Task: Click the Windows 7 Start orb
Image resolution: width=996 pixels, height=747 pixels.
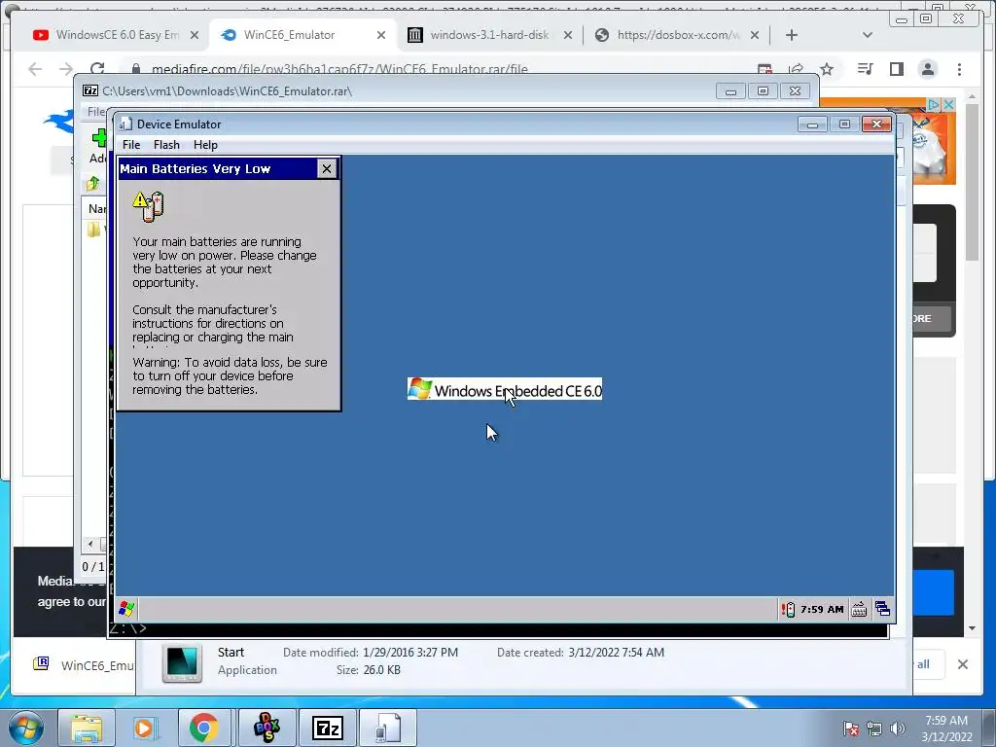Action: [26, 728]
